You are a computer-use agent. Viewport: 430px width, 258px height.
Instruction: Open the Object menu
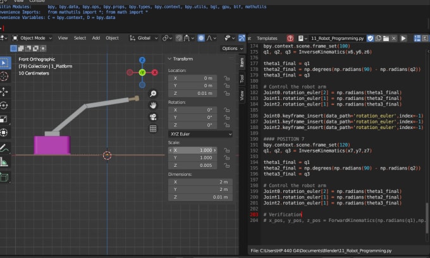click(x=112, y=38)
